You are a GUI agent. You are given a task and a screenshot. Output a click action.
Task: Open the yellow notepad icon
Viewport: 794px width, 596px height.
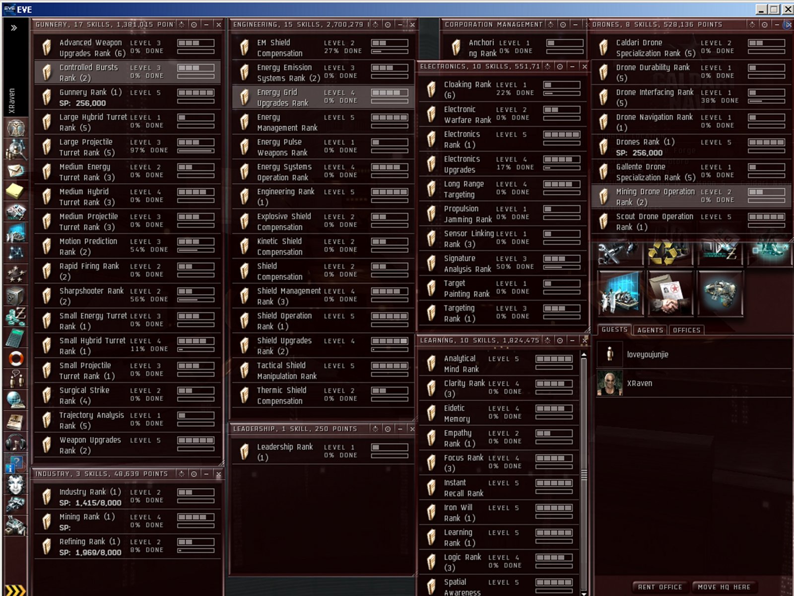pos(16,191)
